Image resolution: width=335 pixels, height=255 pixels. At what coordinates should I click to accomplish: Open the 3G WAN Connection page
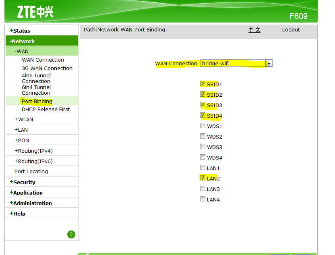[47, 68]
